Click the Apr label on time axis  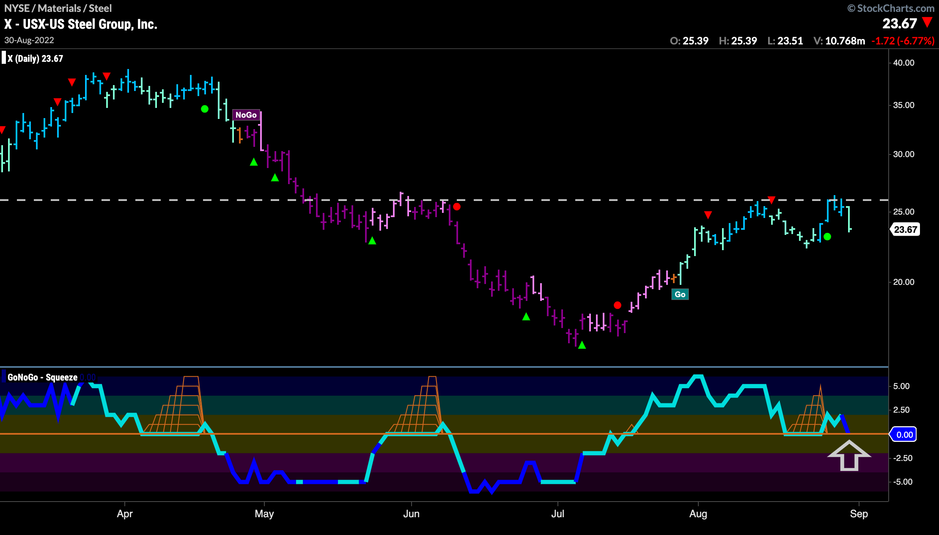(125, 513)
